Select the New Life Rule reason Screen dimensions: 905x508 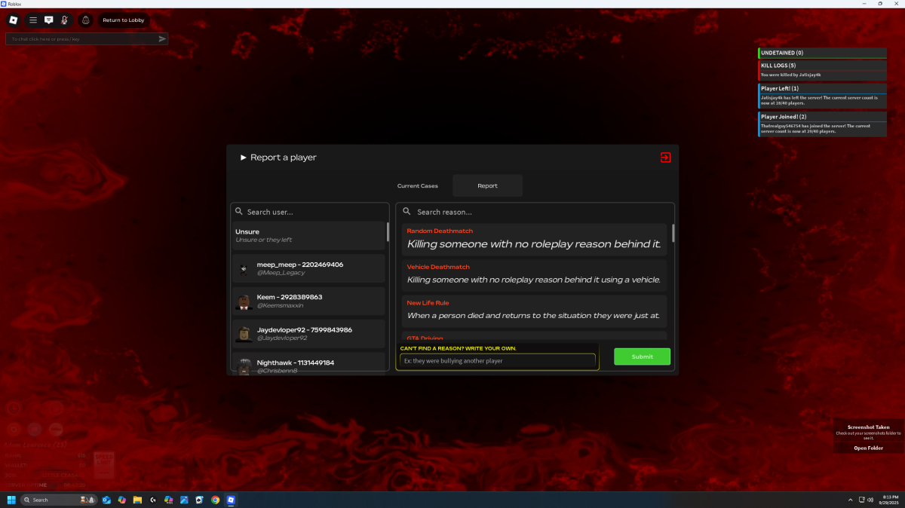[x=533, y=311]
